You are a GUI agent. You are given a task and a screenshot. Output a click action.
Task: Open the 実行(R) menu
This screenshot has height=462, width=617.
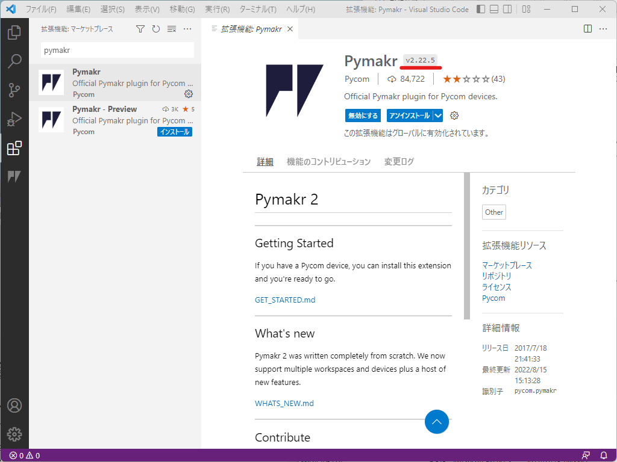[217, 9]
